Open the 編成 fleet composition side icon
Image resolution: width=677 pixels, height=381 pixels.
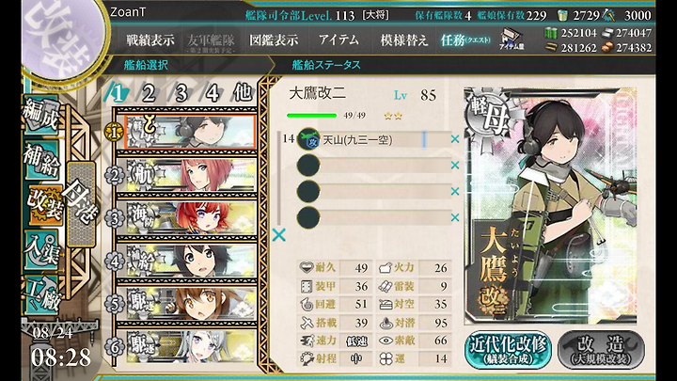point(41,114)
